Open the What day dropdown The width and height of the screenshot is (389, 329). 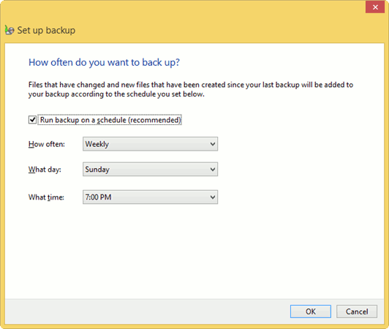coord(150,169)
